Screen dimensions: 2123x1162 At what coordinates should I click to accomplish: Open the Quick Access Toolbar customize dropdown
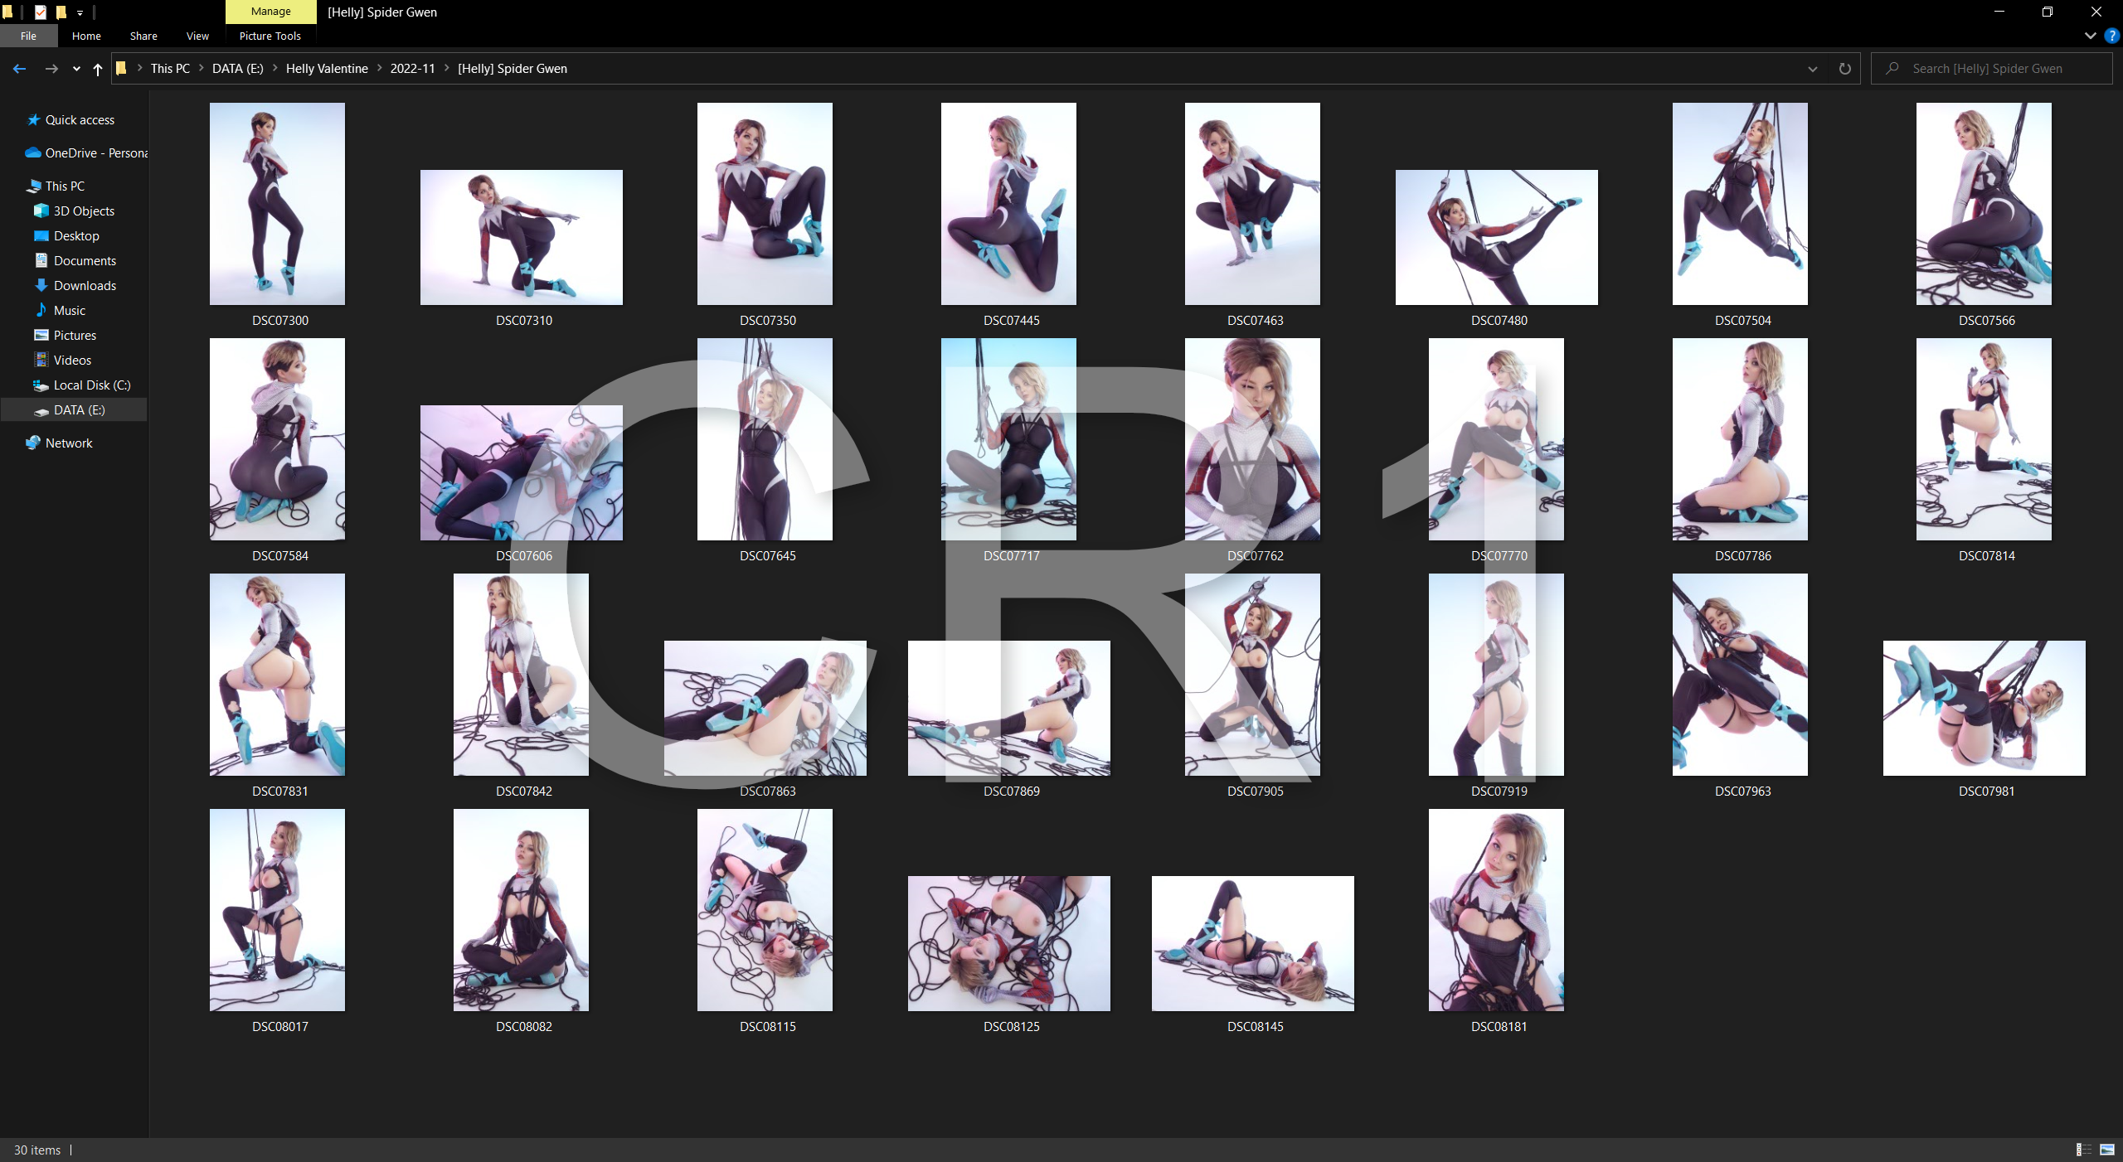coord(80,12)
